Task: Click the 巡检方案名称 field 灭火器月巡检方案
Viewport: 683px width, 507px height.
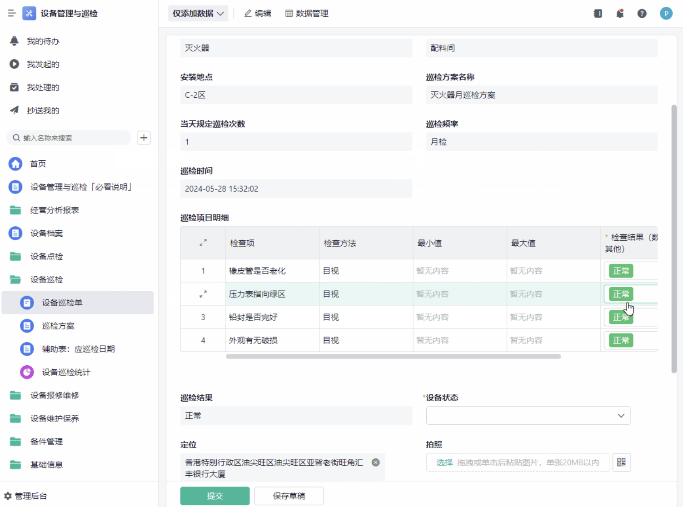Action: click(x=542, y=95)
